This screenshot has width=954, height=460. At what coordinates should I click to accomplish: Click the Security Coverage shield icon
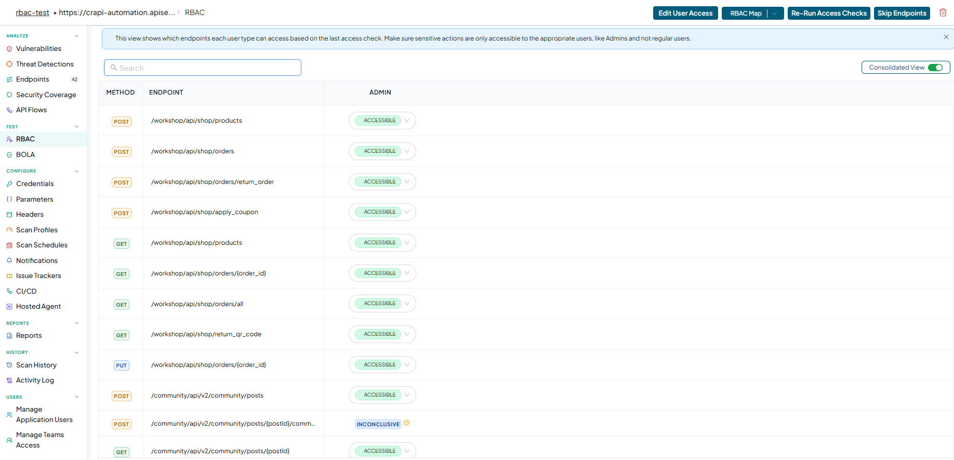pos(9,95)
